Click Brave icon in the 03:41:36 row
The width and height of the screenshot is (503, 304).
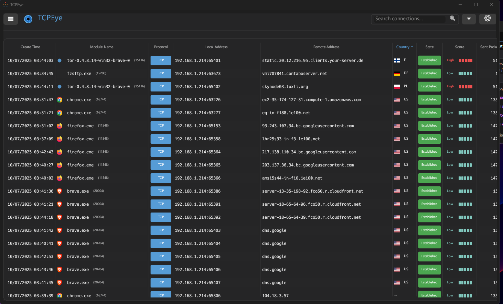60,191
